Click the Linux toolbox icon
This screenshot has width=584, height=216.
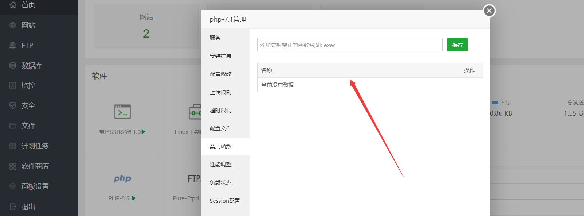tap(195, 112)
